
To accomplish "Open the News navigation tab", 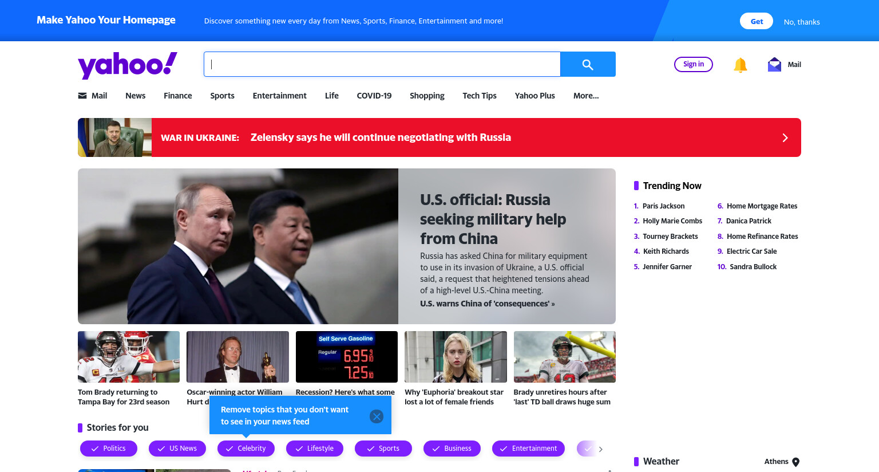I will pos(136,96).
